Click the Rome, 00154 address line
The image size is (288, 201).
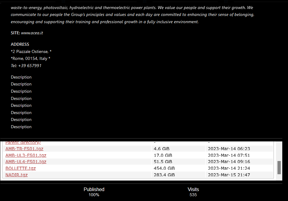click(30, 58)
